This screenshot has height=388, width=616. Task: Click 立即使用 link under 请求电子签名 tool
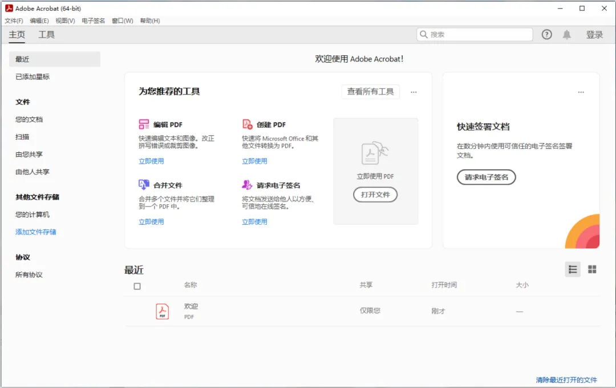pyautogui.click(x=254, y=222)
